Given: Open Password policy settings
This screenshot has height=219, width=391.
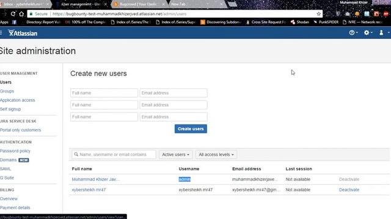Looking at the screenshot, I should [15, 151].
